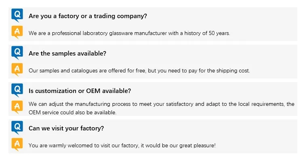Click the Q icon next to the samples question
The width and height of the screenshot is (303, 161).
[17, 52]
